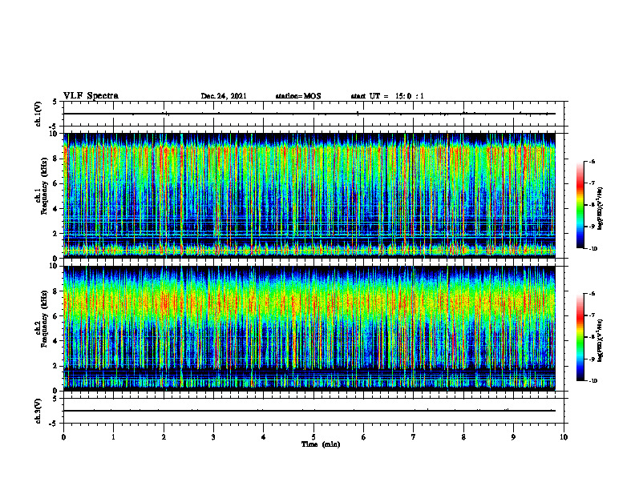Click inside the ch.1 spectrogram panel
This screenshot has width=635, height=490.
(x=309, y=195)
